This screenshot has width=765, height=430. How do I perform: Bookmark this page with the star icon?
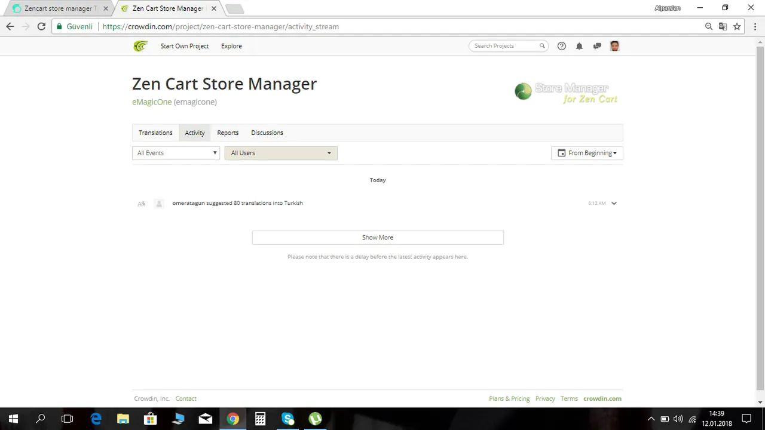(737, 26)
